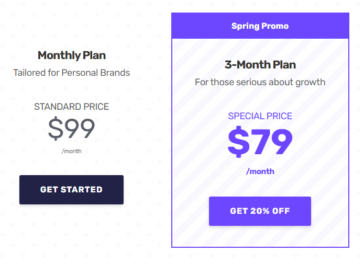Viewport: 364px width, 264px height.
Task: Click the large $79 price figure
Action: (x=260, y=141)
